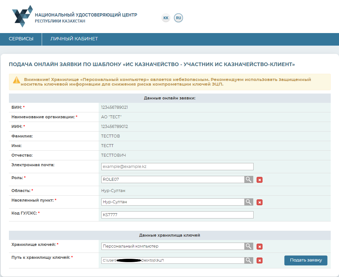The width and height of the screenshot is (339, 277).
Task: Click the key storage path text field
Action: pos(173,260)
